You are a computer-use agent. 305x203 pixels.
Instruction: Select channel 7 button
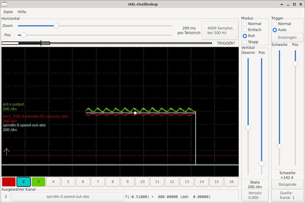pyautogui.click(x=98, y=182)
